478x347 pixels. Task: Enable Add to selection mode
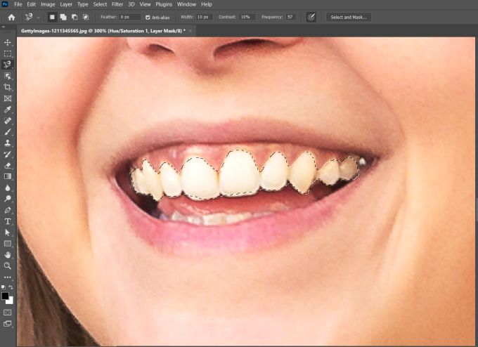[x=63, y=17]
